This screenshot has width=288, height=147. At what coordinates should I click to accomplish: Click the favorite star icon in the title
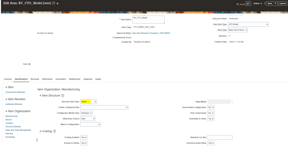(x=58, y=3)
